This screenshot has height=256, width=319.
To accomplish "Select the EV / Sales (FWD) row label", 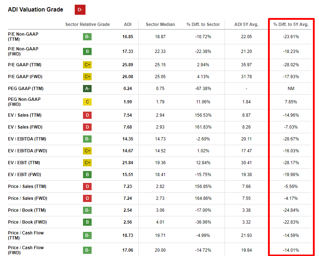I will (25, 127).
